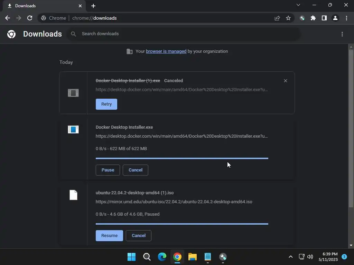Image resolution: width=354 pixels, height=265 pixels.
Task: Open the wrench tool app on taskbar
Action: (223, 257)
